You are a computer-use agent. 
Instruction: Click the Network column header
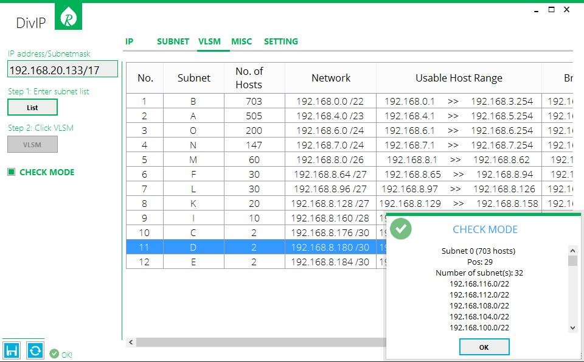[x=331, y=78]
